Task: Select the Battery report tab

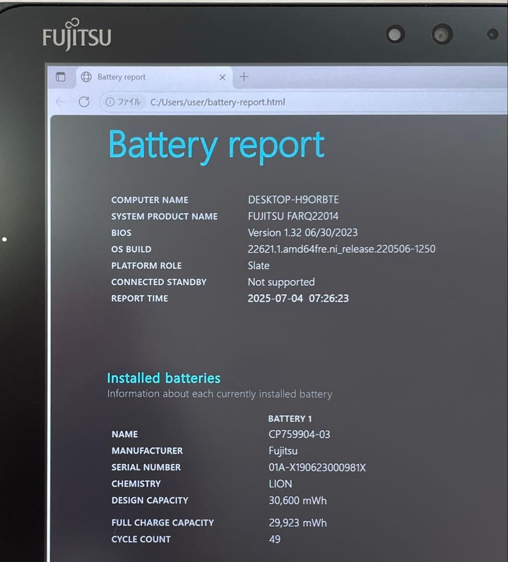Action: click(154, 77)
